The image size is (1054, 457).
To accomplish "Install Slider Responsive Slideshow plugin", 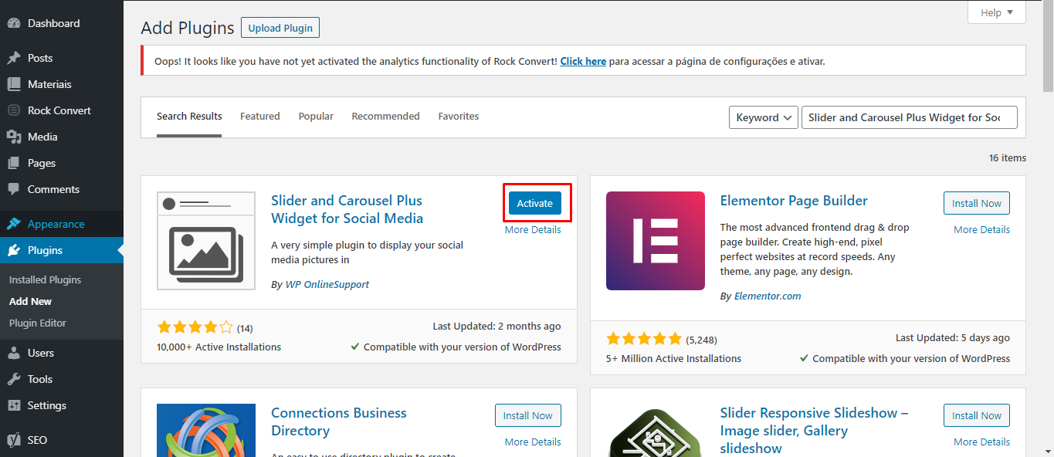I will pos(977,415).
